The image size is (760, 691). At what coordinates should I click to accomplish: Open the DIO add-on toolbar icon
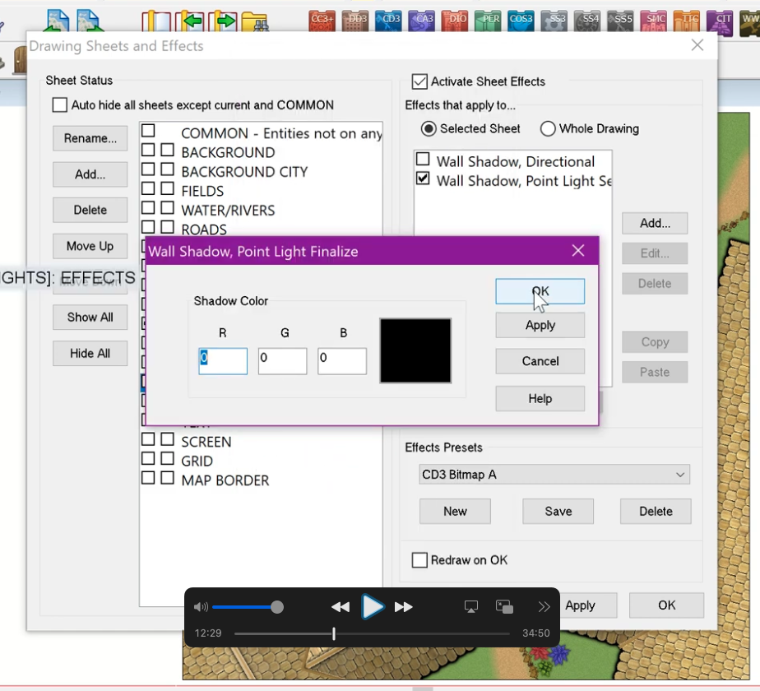point(455,21)
